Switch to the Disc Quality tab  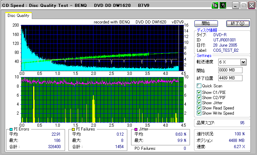click(x=18, y=16)
